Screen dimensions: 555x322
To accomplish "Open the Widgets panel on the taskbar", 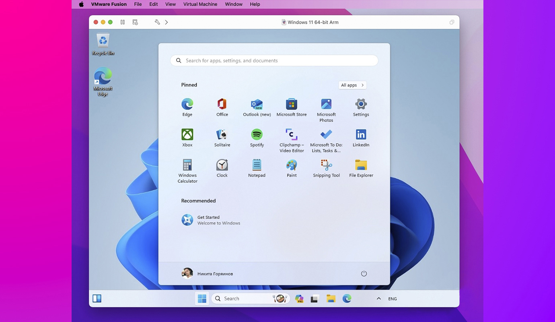I will point(97,298).
